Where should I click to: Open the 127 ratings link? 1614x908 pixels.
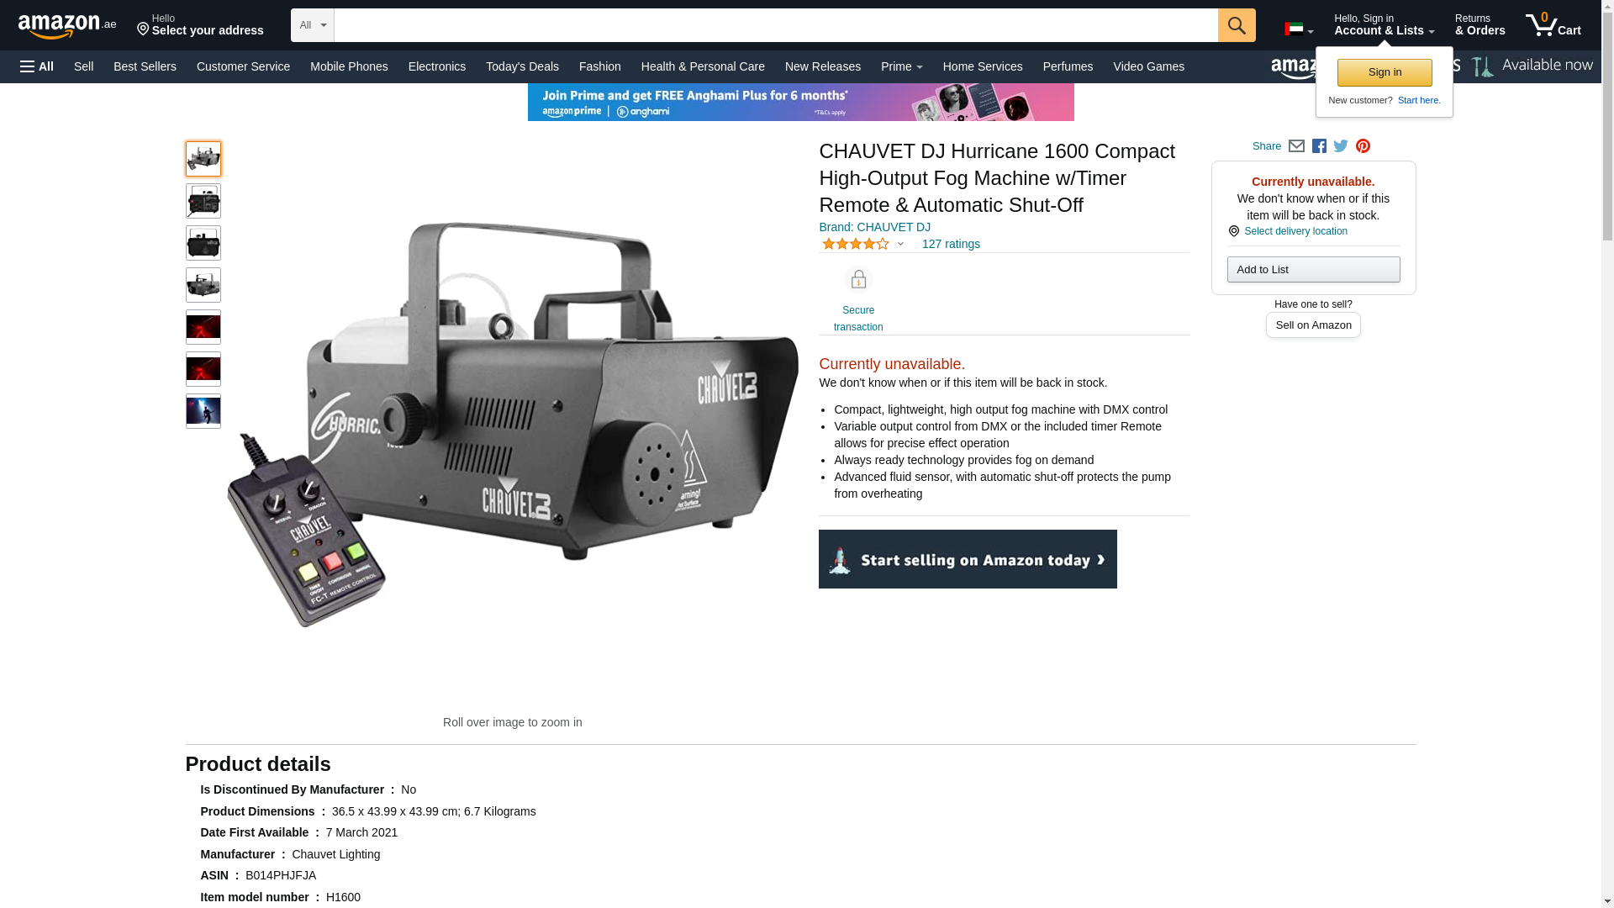pos(951,244)
